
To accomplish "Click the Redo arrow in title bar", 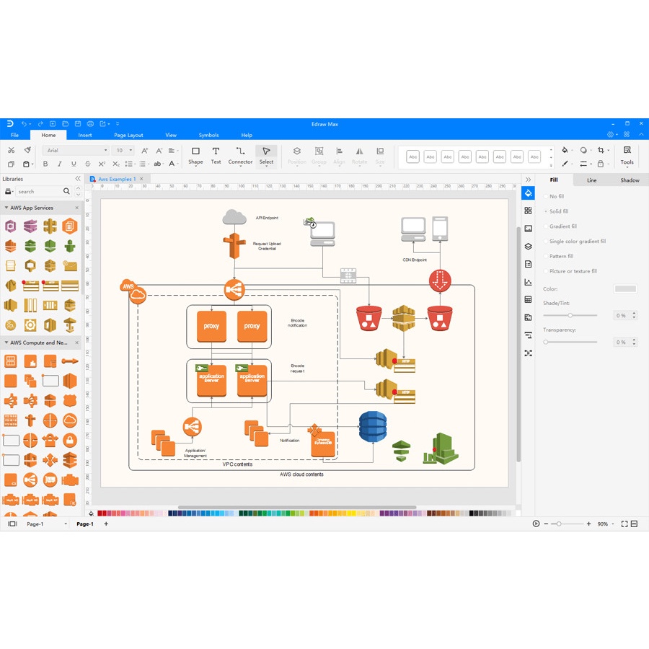I will pos(40,124).
